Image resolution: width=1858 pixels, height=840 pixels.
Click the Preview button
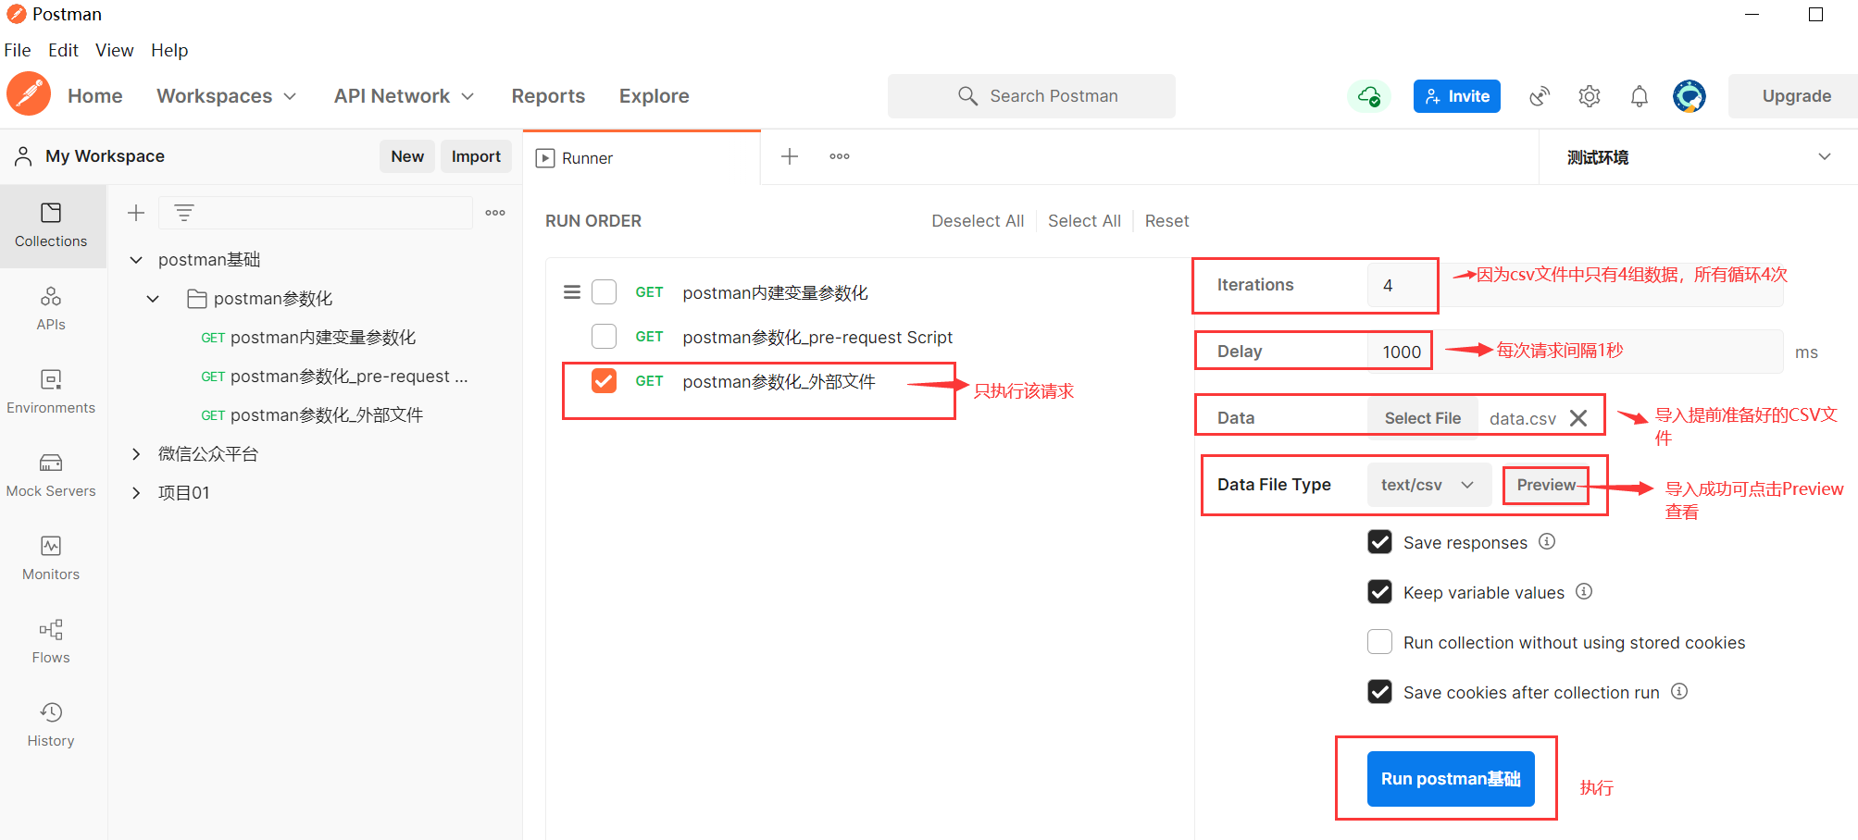[1545, 485]
